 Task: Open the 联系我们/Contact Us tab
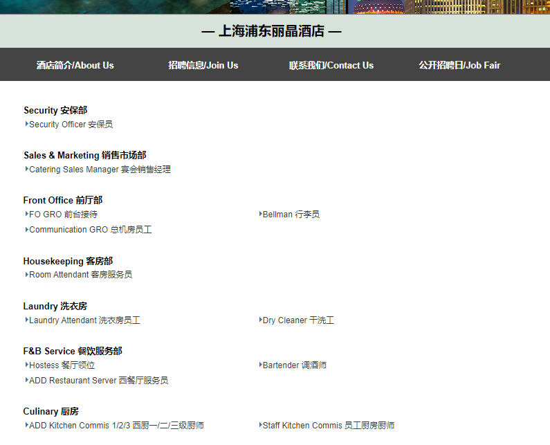[x=331, y=65]
